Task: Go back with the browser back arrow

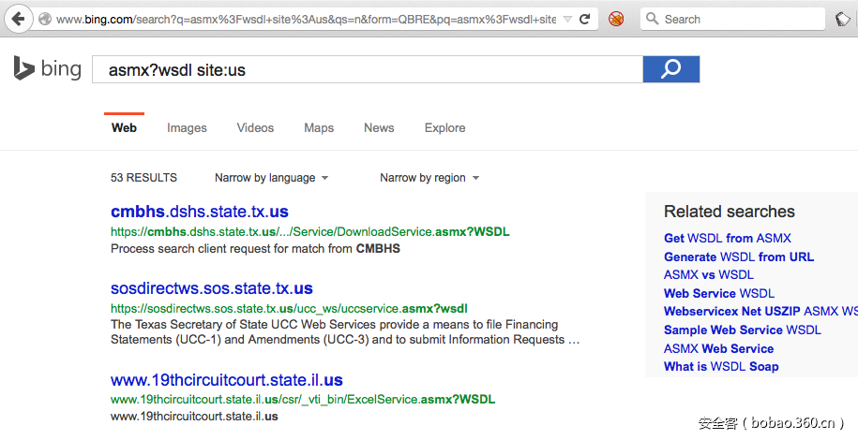Action: coord(19,19)
